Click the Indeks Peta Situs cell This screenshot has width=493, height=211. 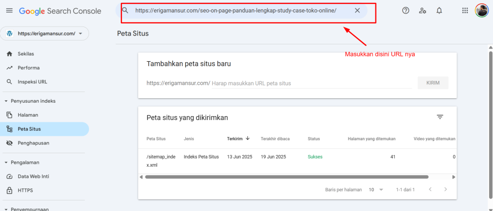201,157
